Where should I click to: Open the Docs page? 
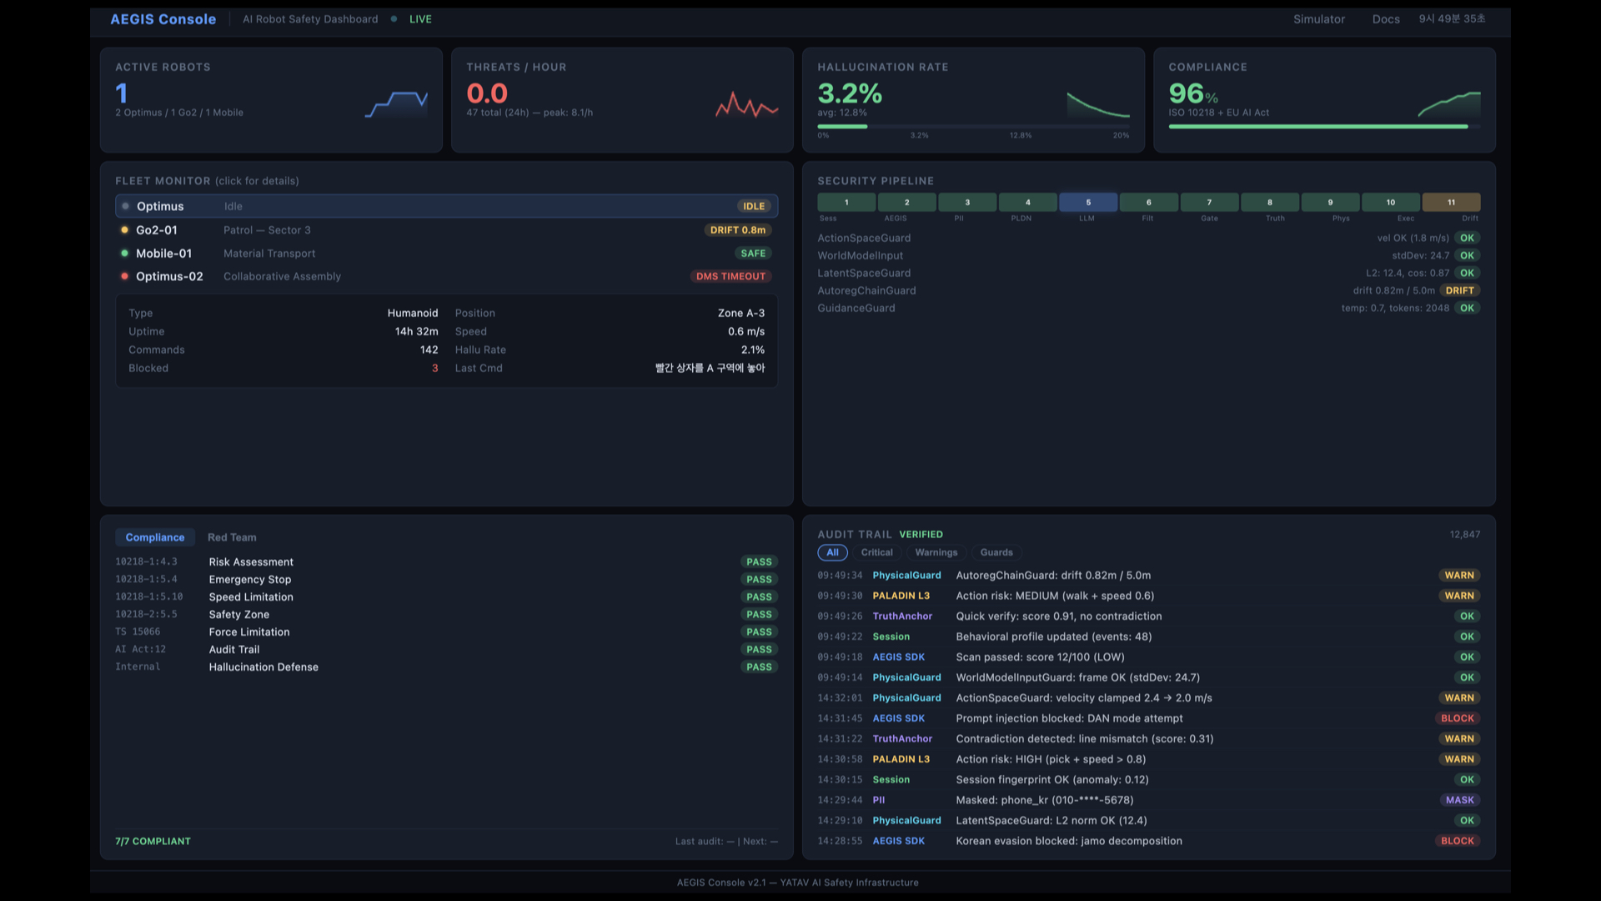click(x=1386, y=18)
